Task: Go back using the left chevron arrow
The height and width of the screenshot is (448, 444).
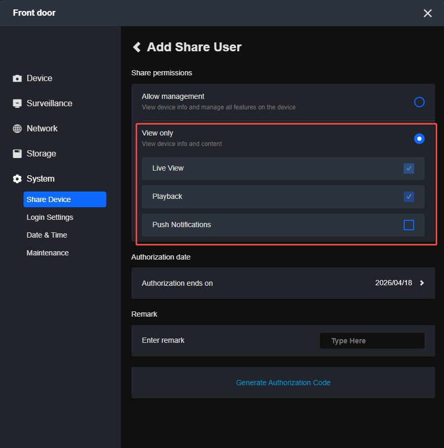Action: [x=137, y=47]
